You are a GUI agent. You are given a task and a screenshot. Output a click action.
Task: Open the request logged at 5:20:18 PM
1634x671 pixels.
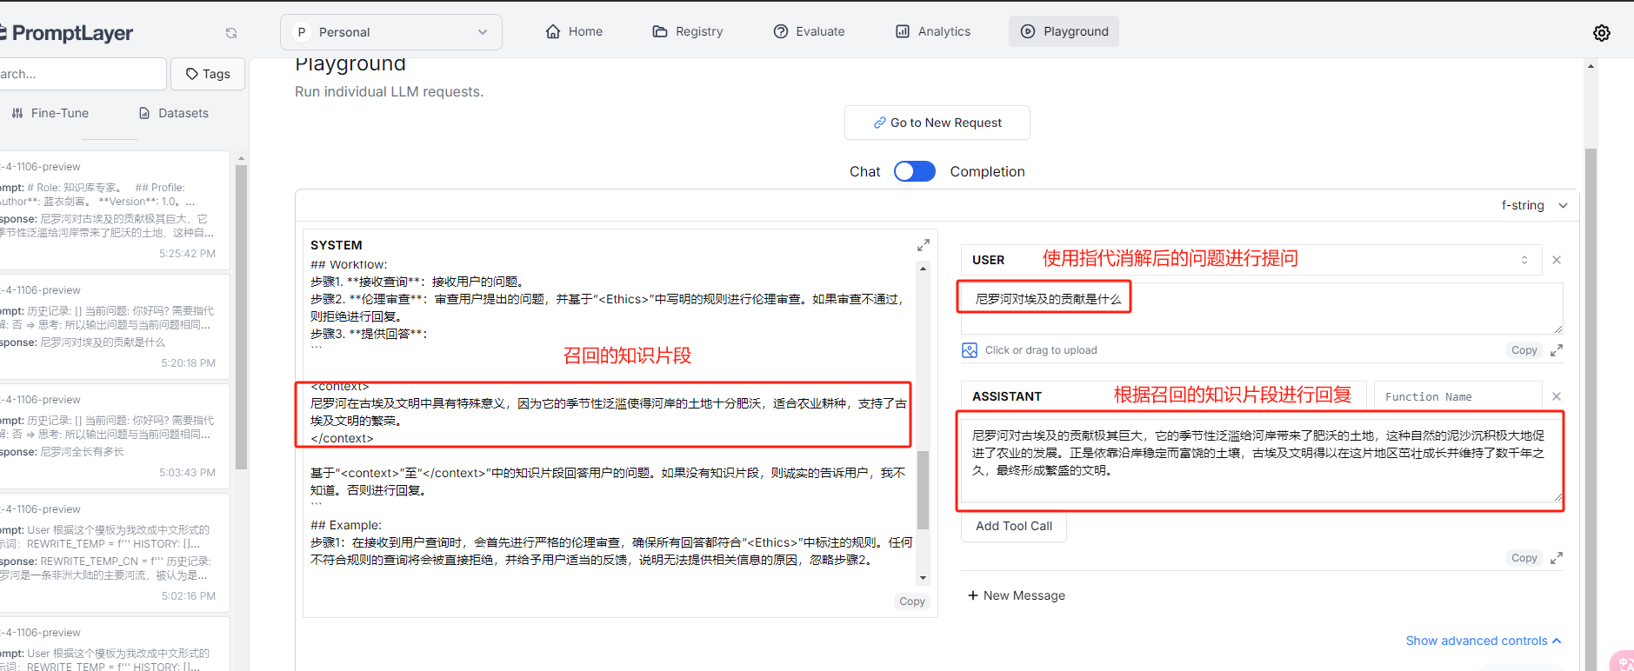click(x=113, y=326)
